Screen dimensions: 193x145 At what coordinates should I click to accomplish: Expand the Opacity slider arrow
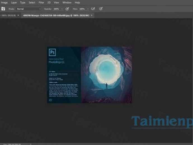62,9
